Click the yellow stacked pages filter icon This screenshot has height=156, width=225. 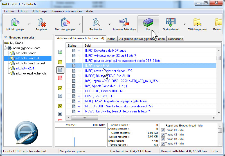[60, 62]
